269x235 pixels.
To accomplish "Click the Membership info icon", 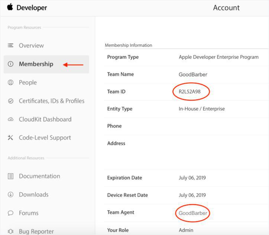I will click(10, 64).
